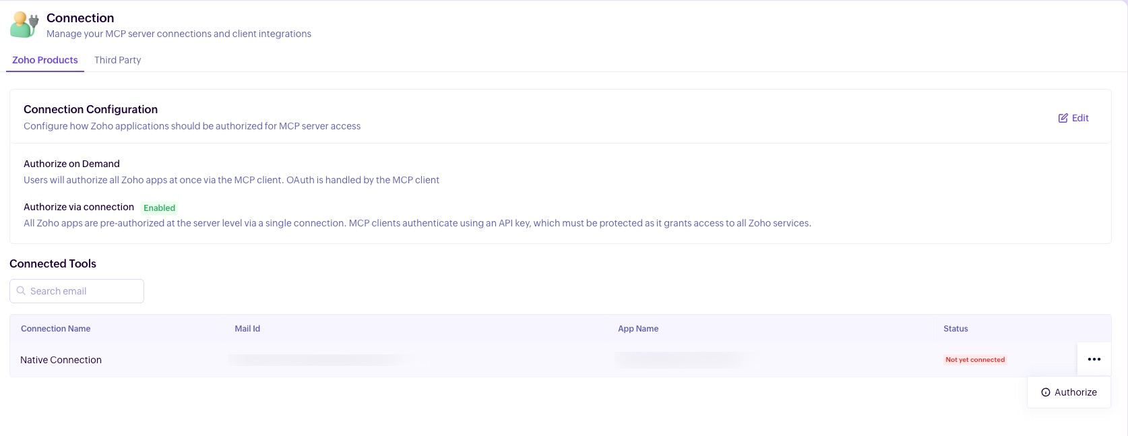Select the Authorize on Demand option

(x=71, y=164)
